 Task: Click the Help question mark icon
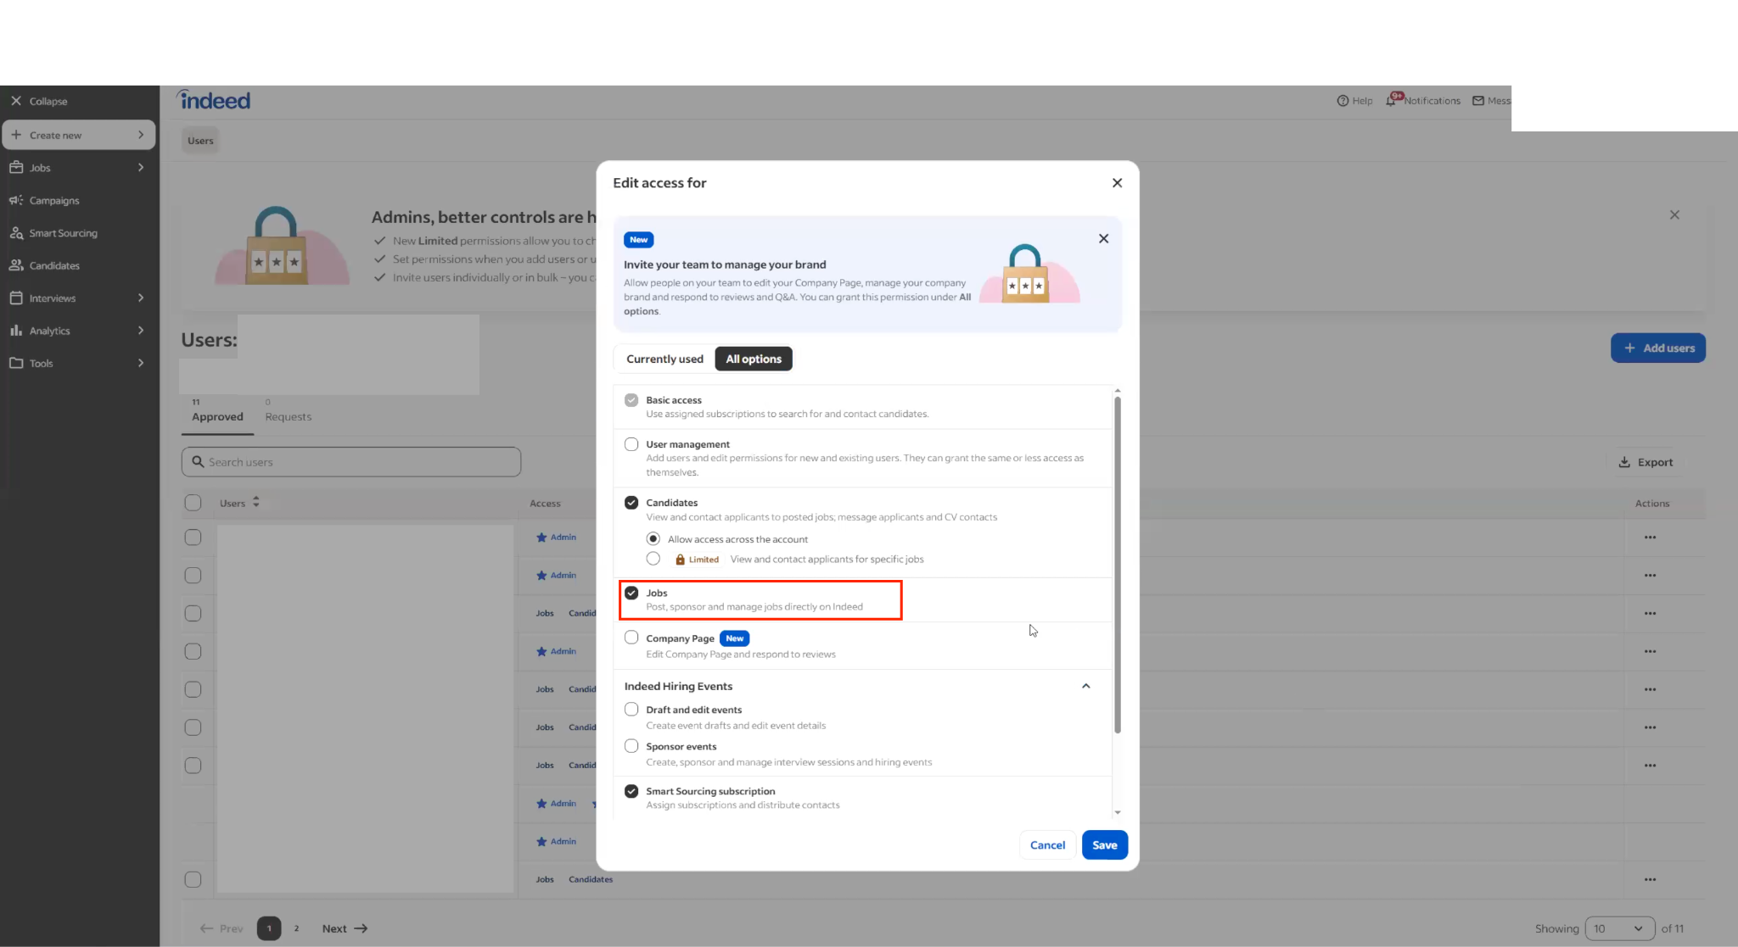(1343, 101)
